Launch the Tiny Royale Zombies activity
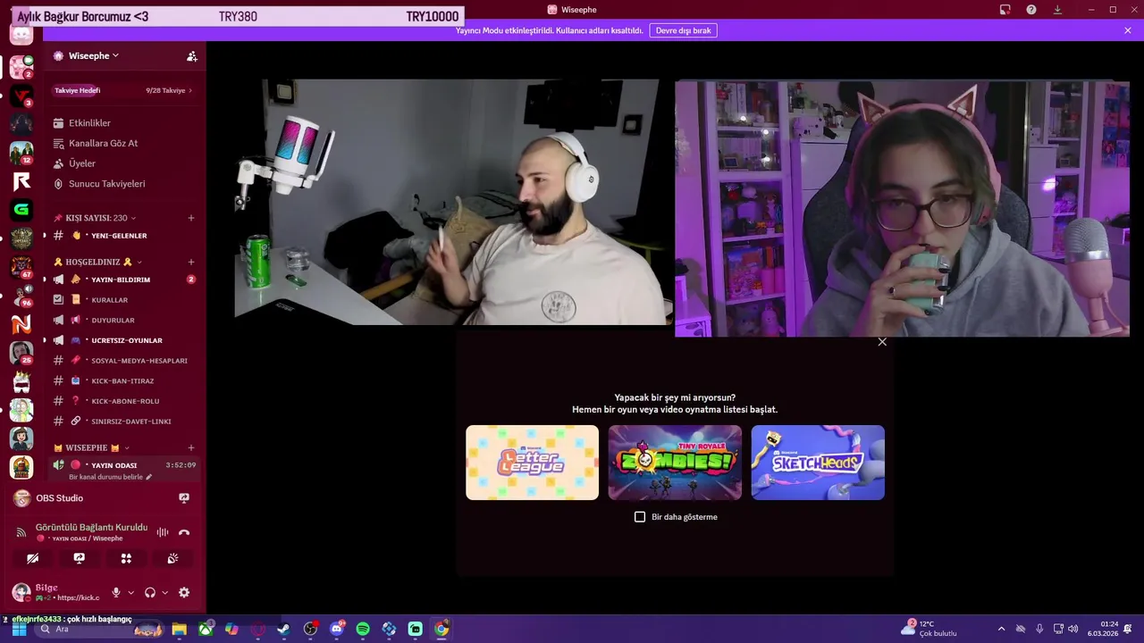The width and height of the screenshot is (1144, 643). click(675, 463)
